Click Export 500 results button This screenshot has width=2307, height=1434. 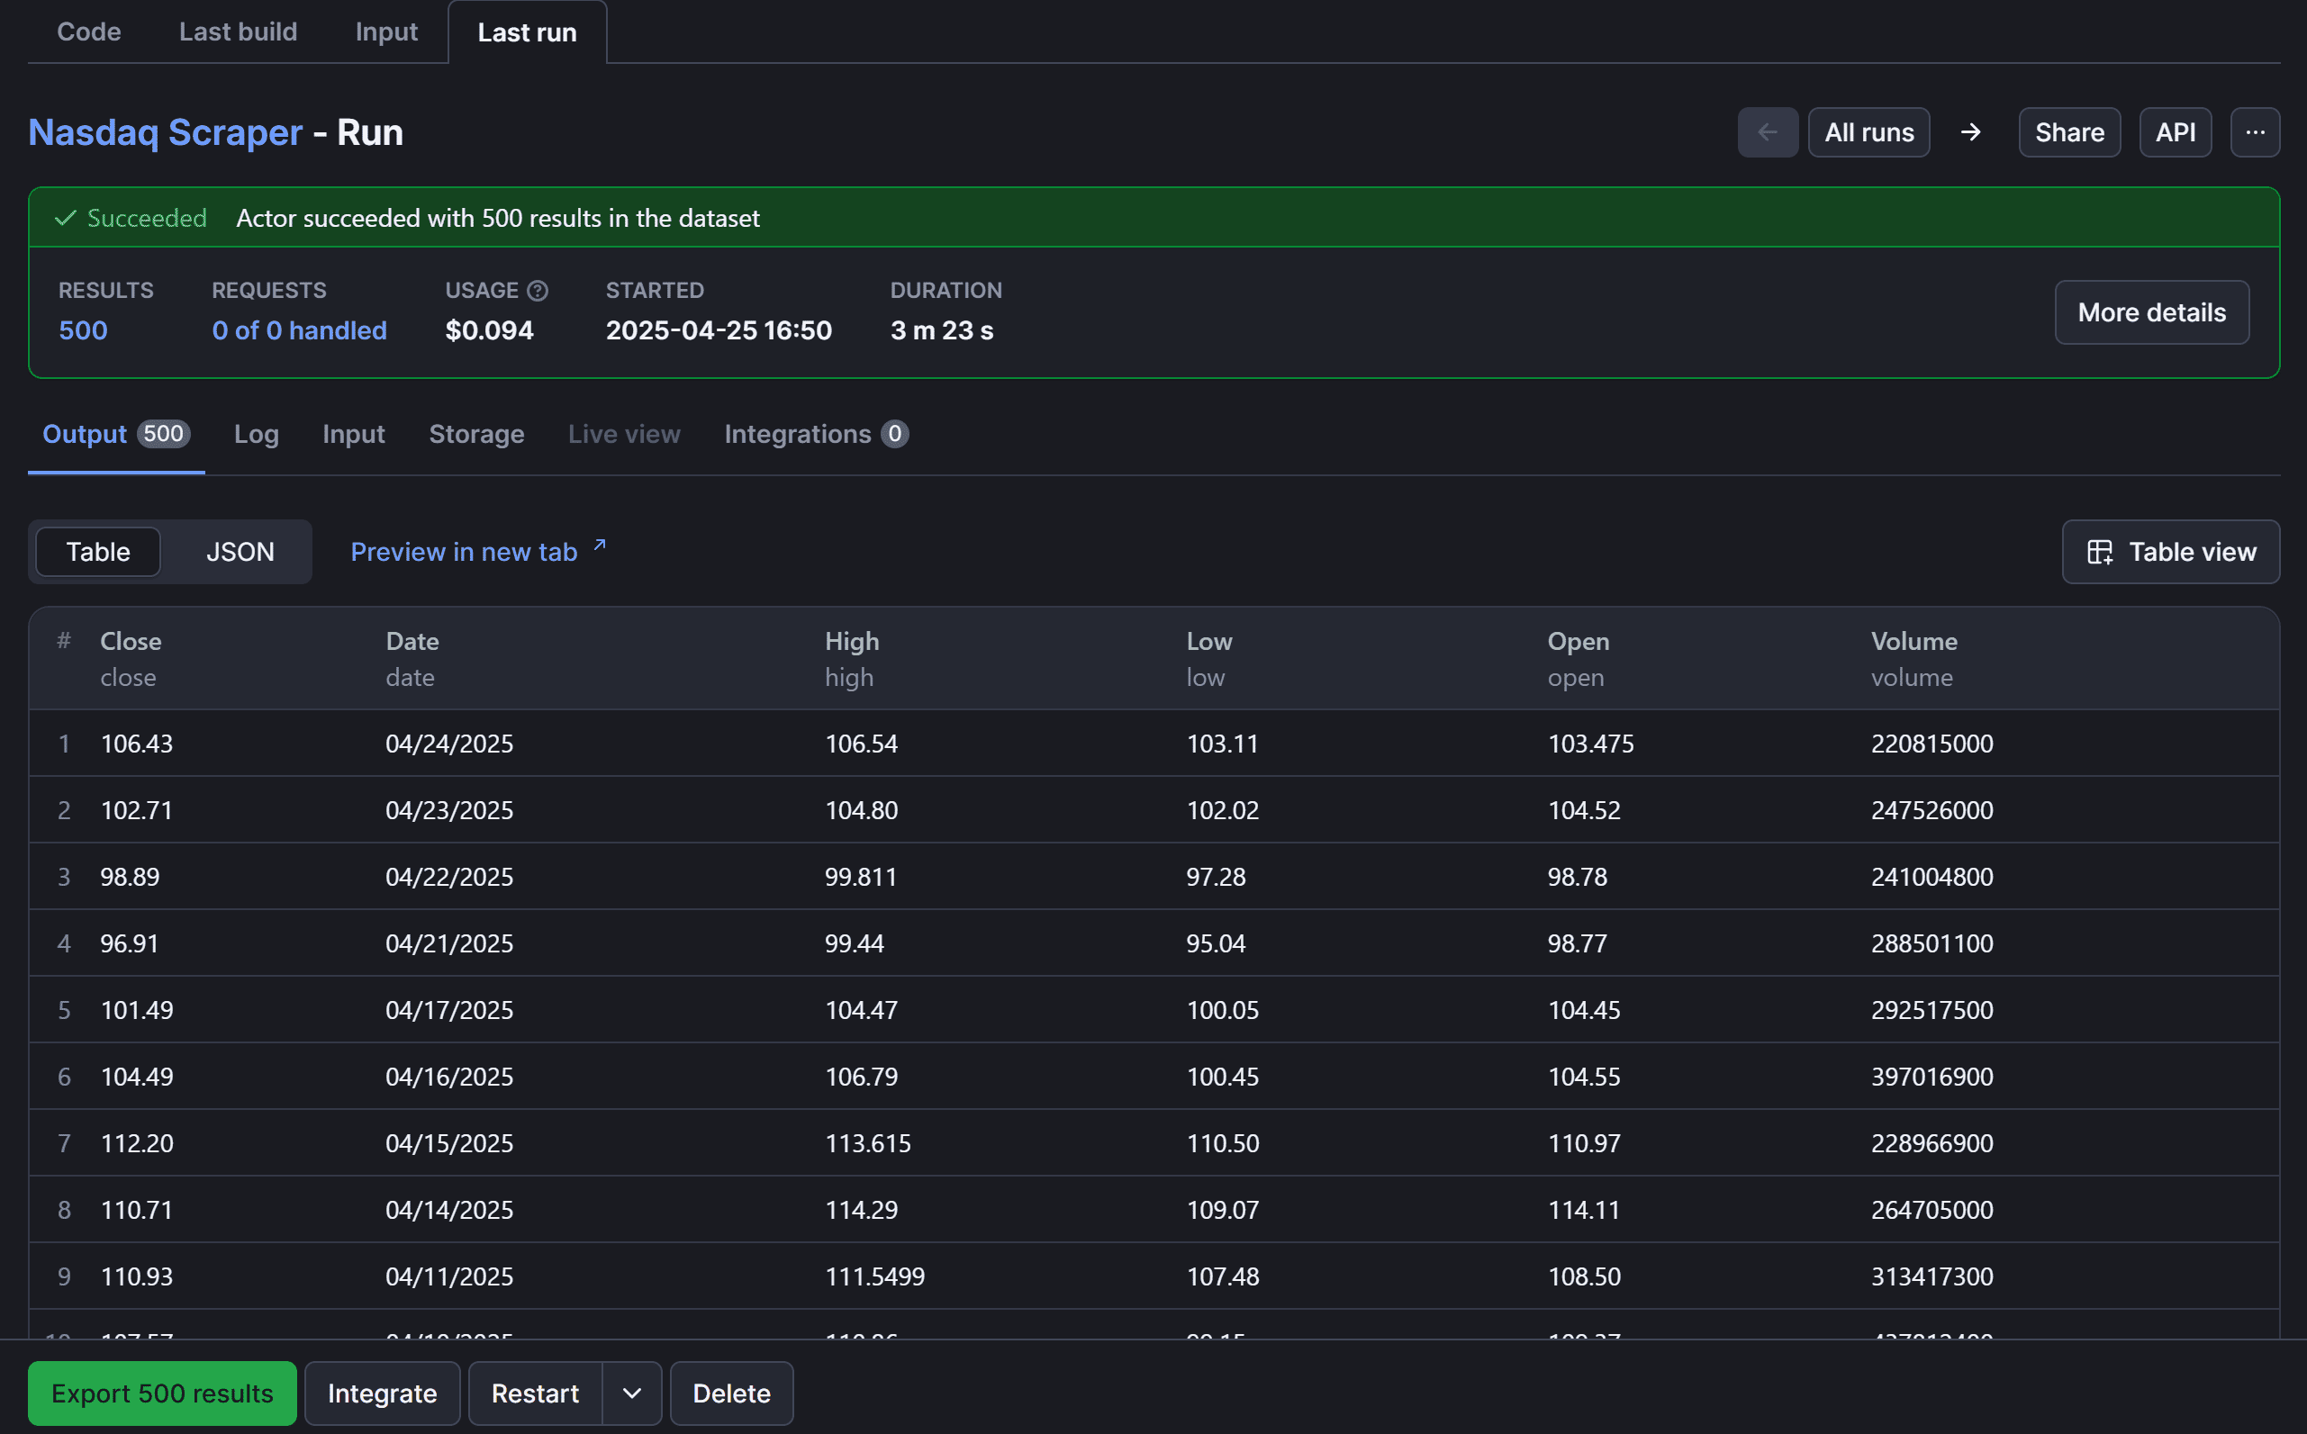tap(162, 1393)
